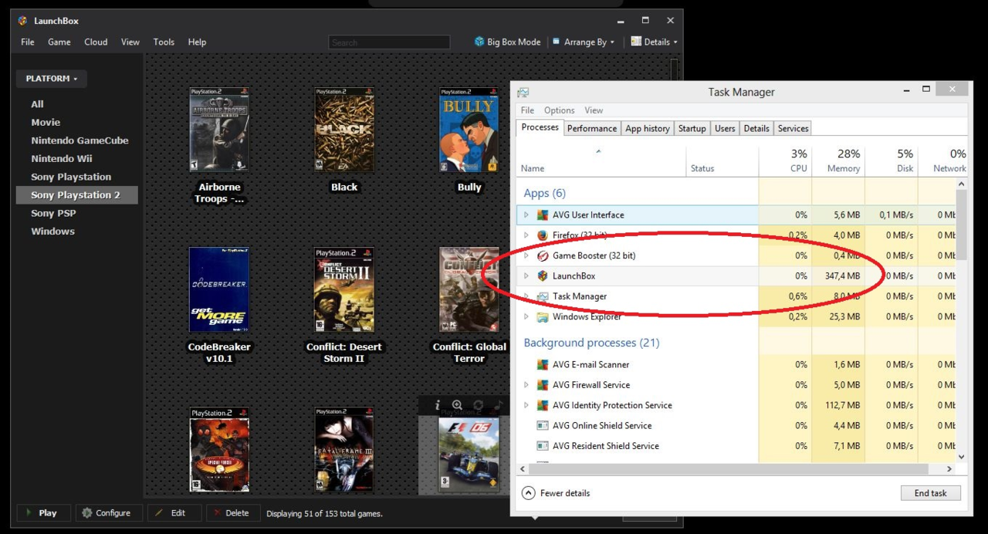Select the Black game cover
Screen dimensions: 988x534
pyautogui.click(x=344, y=130)
